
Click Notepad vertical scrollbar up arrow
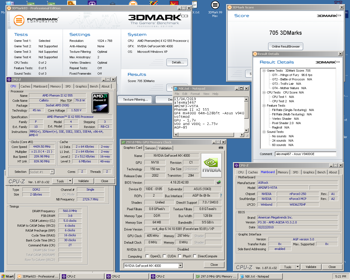246,100
